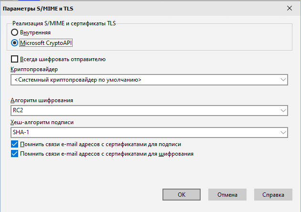Screen dimensions: 301x212
Task: Open help via the Справка button
Action: [x=273, y=194]
